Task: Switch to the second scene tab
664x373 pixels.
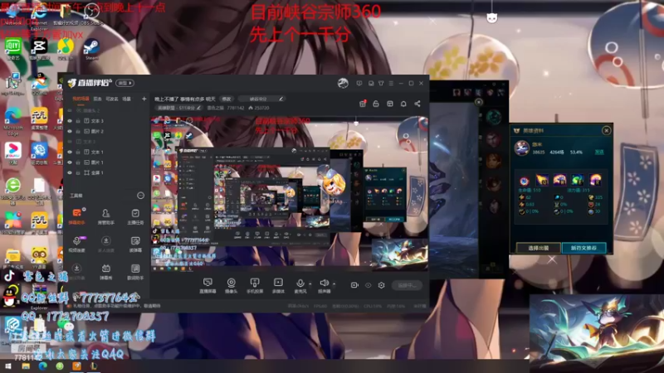Action: click(97, 99)
